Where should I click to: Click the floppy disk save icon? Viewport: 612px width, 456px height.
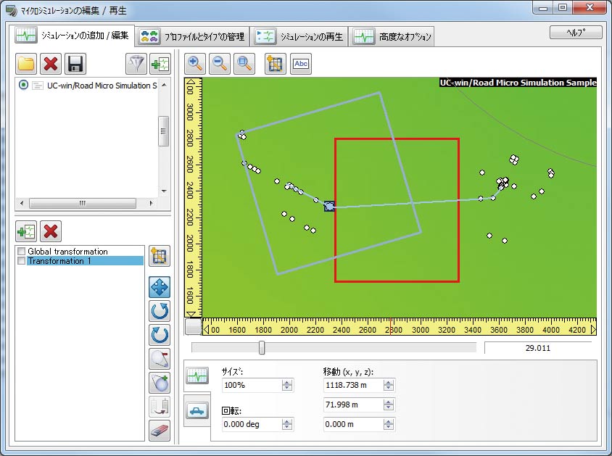click(75, 64)
